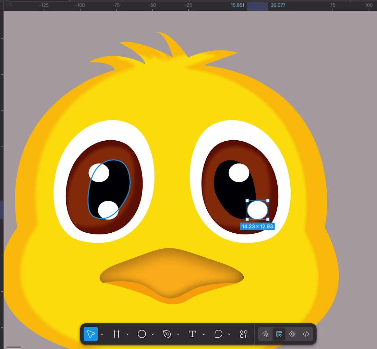Select the Text tool

tap(192, 334)
